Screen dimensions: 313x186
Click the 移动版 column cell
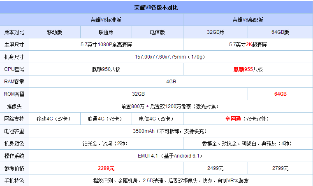[54, 32]
